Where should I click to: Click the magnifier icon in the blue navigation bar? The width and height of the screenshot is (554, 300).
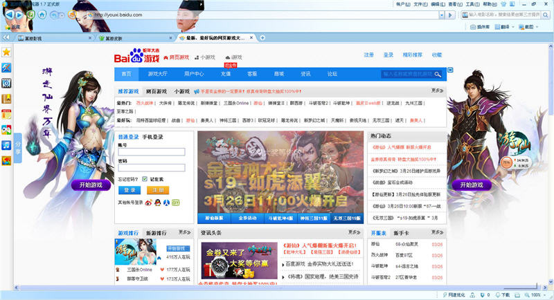pyautogui.click(x=438, y=75)
